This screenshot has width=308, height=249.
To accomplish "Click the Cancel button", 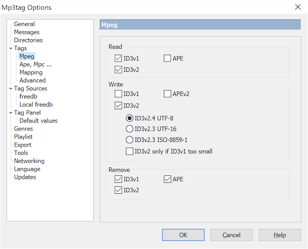I will click(232, 235).
